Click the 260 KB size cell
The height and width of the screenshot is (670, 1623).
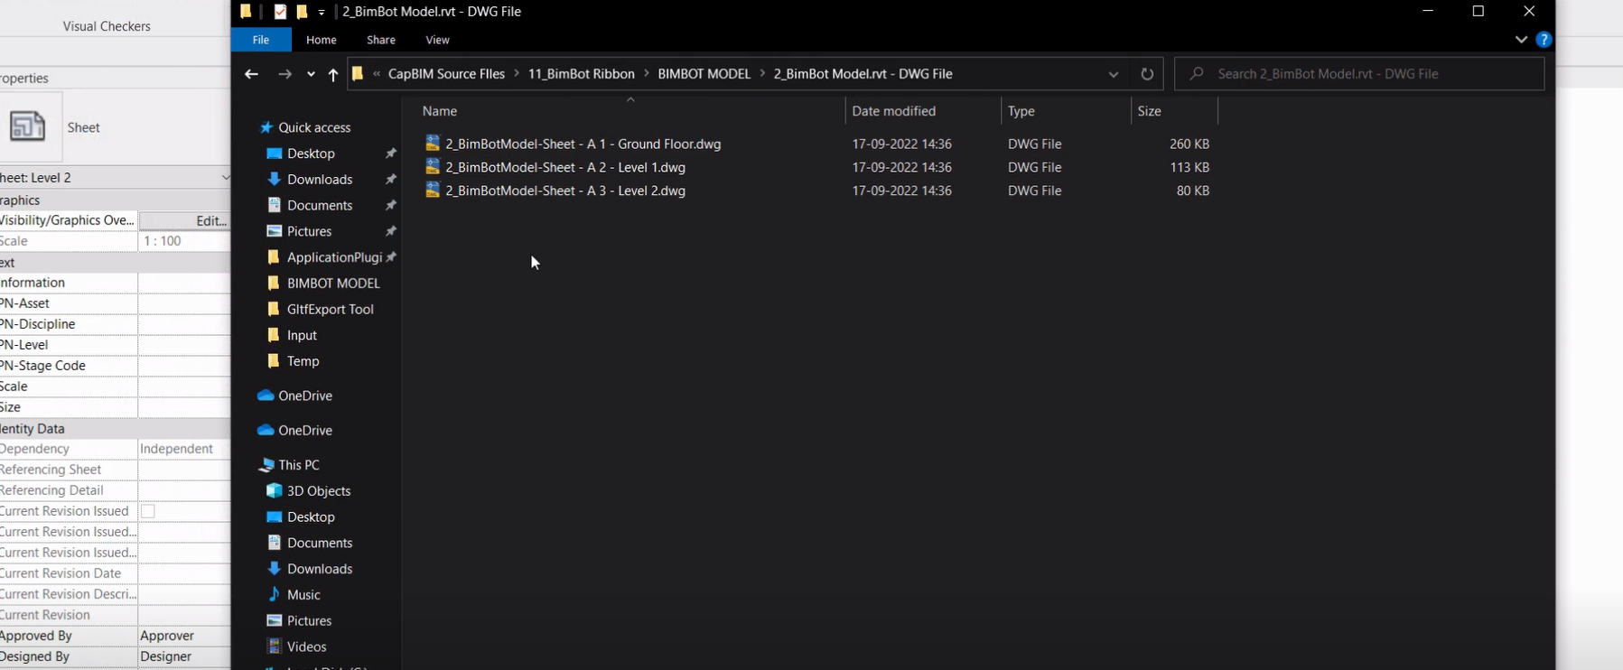click(1189, 144)
